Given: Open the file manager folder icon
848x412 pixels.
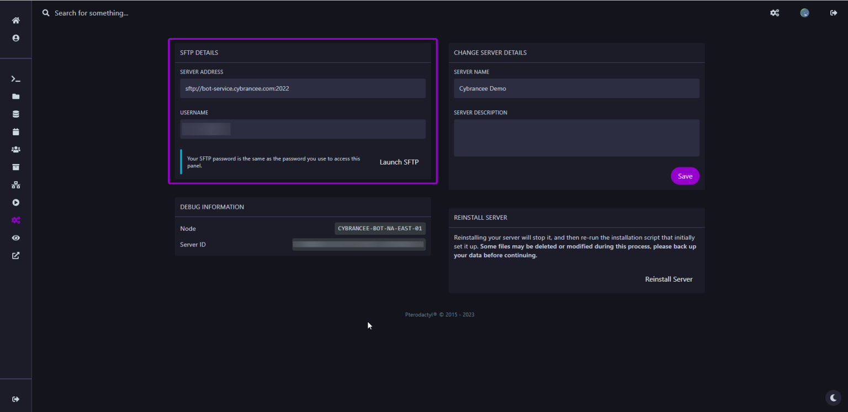Looking at the screenshot, I should click(x=15, y=96).
